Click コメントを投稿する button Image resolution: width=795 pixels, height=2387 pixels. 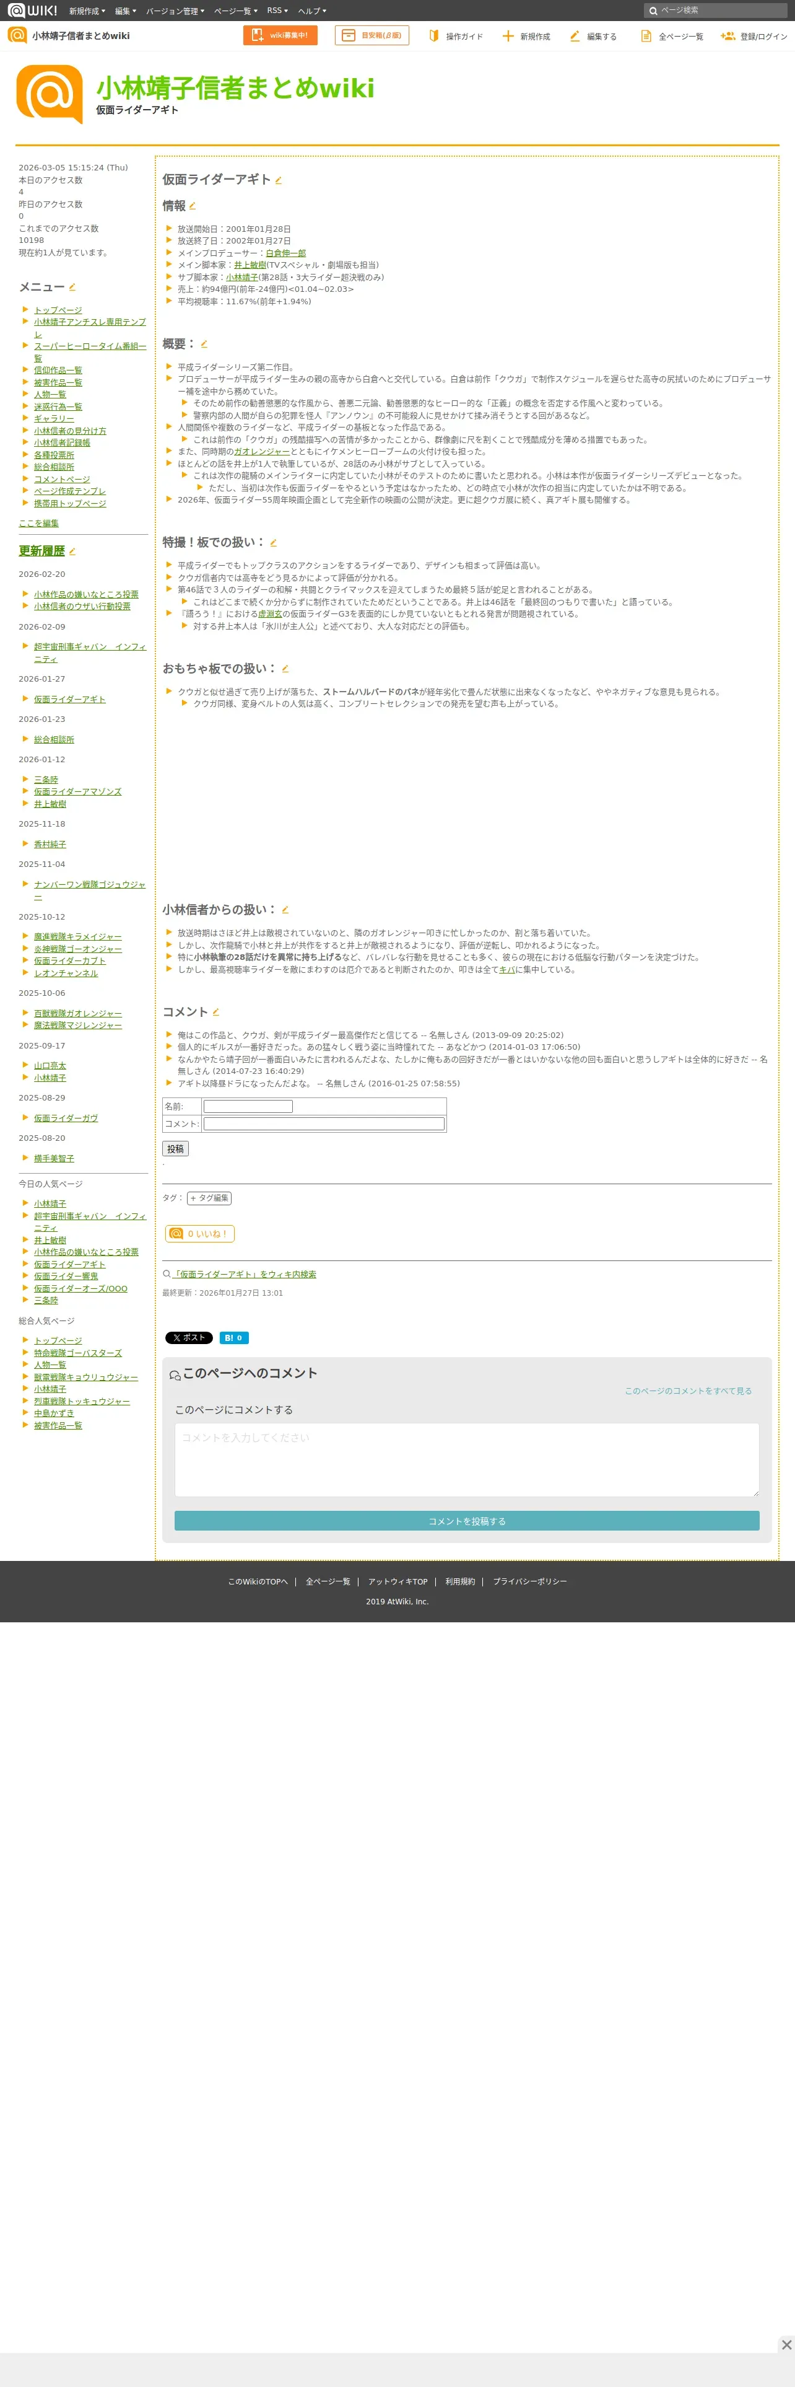click(x=467, y=1521)
